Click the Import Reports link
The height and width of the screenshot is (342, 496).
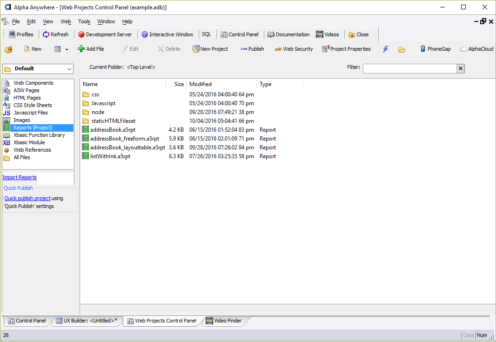point(20,177)
